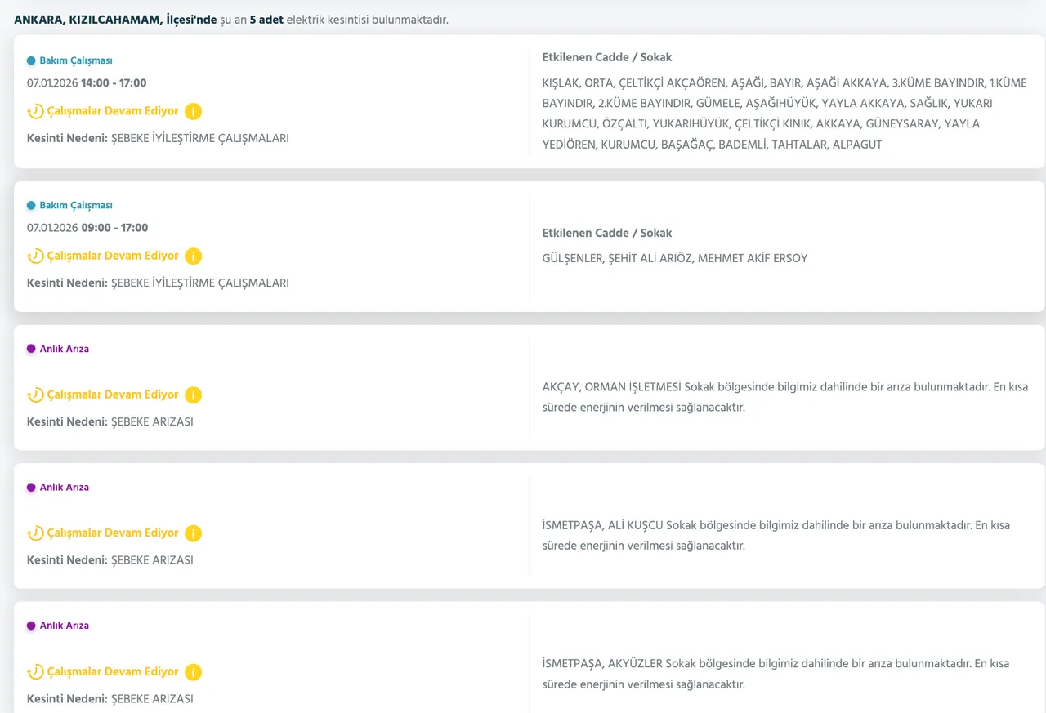The image size is (1046, 713).
Task: Click 'Çalışmalar Devam Ediyor' status in the 09:00 - 17:00 card
Action: click(112, 256)
